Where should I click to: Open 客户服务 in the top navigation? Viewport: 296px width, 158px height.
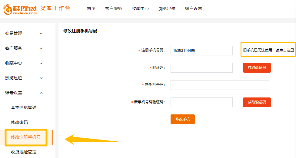click(x=114, y=9)
